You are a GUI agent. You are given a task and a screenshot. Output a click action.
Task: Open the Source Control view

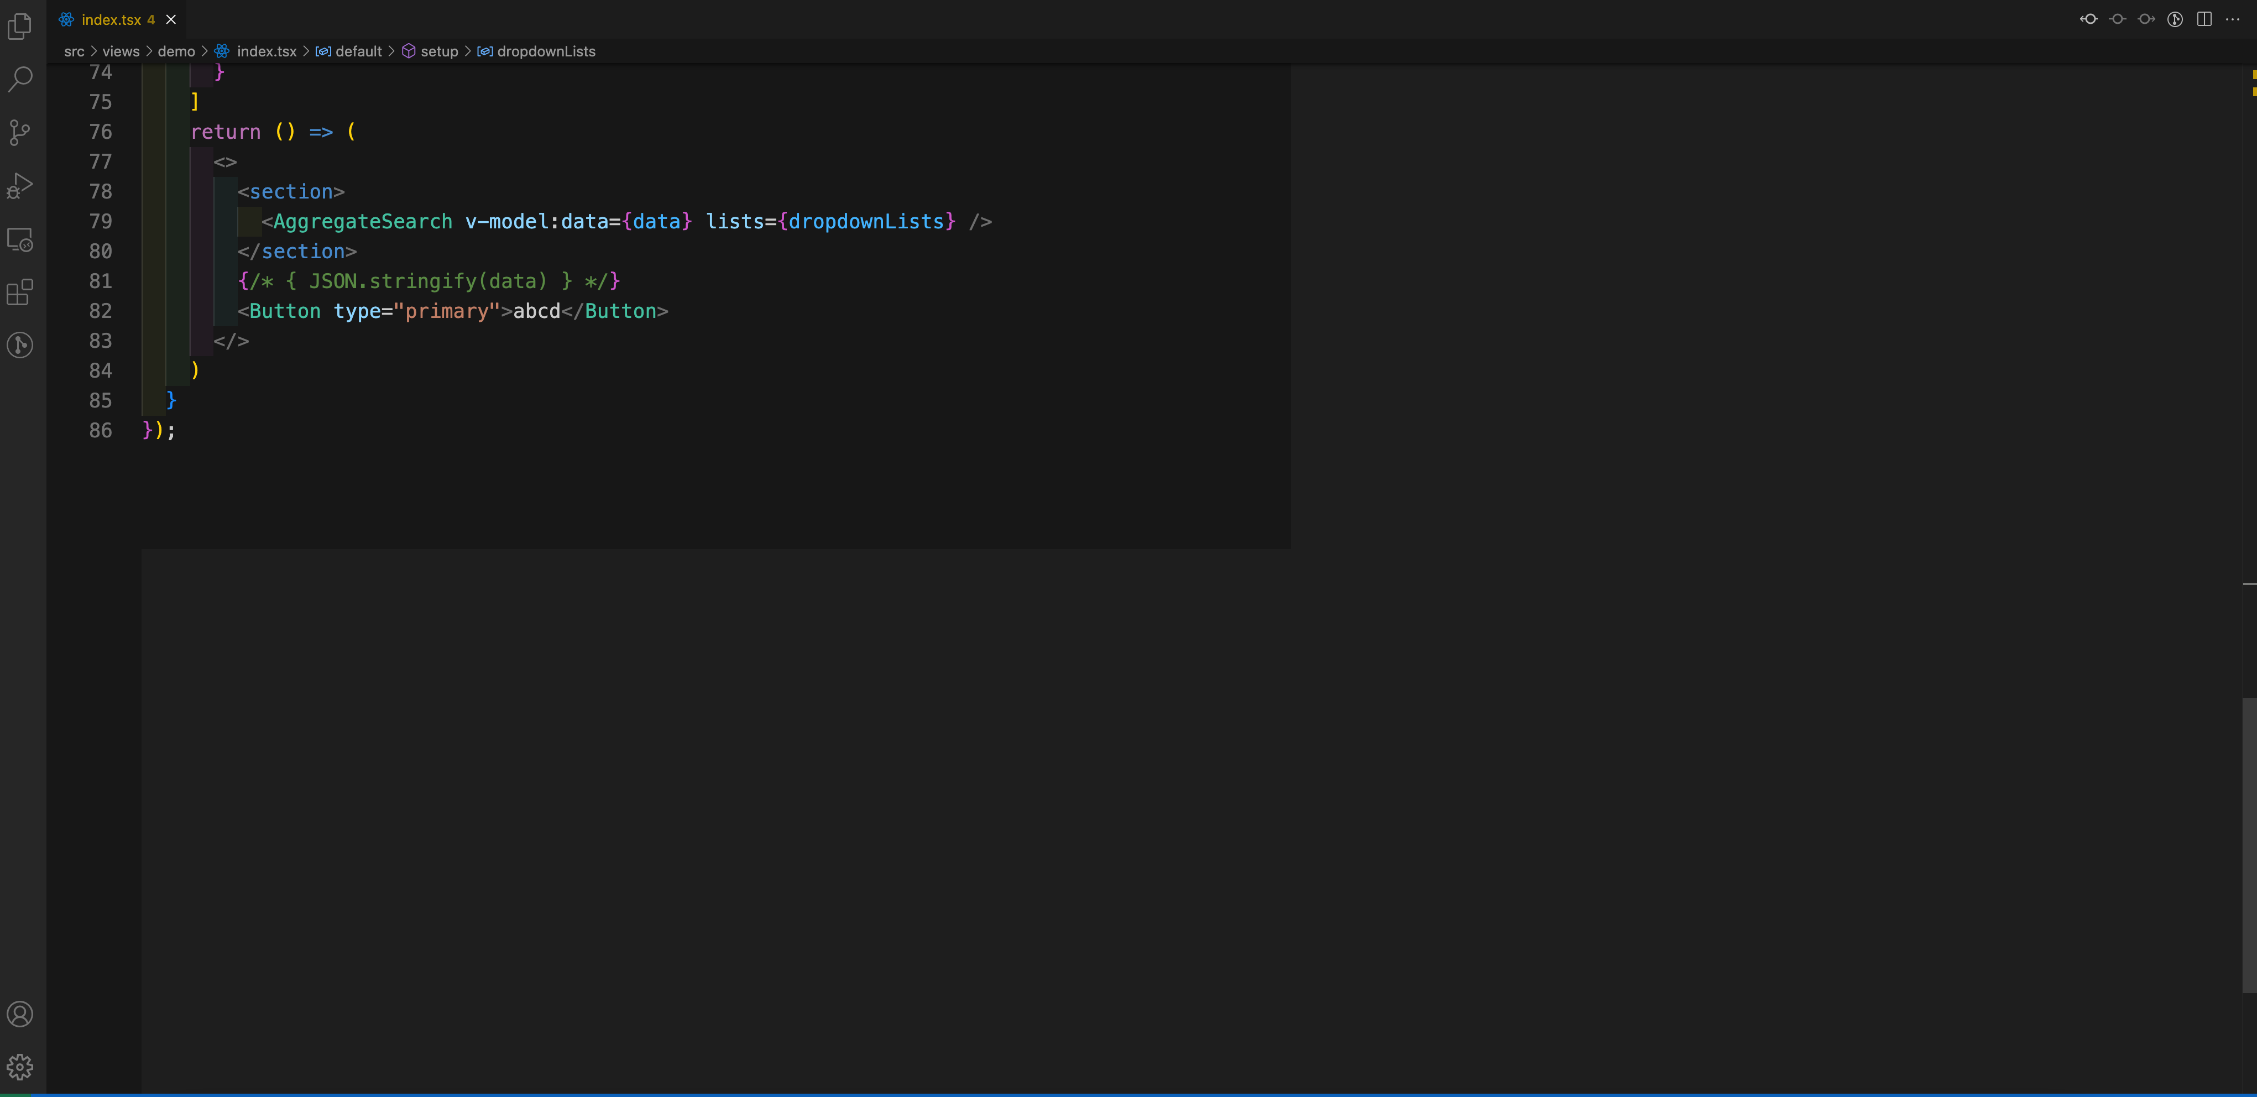coord(20,132)
